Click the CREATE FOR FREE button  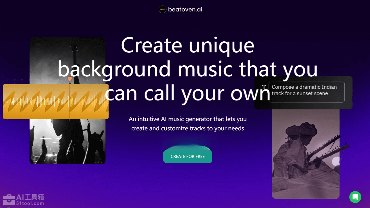tap(187, 157)
